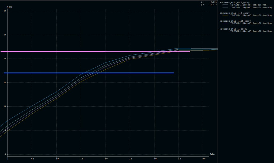
Task: Click the purple legend line sample for -1.25_opory
Action: [x=226, y=23]
